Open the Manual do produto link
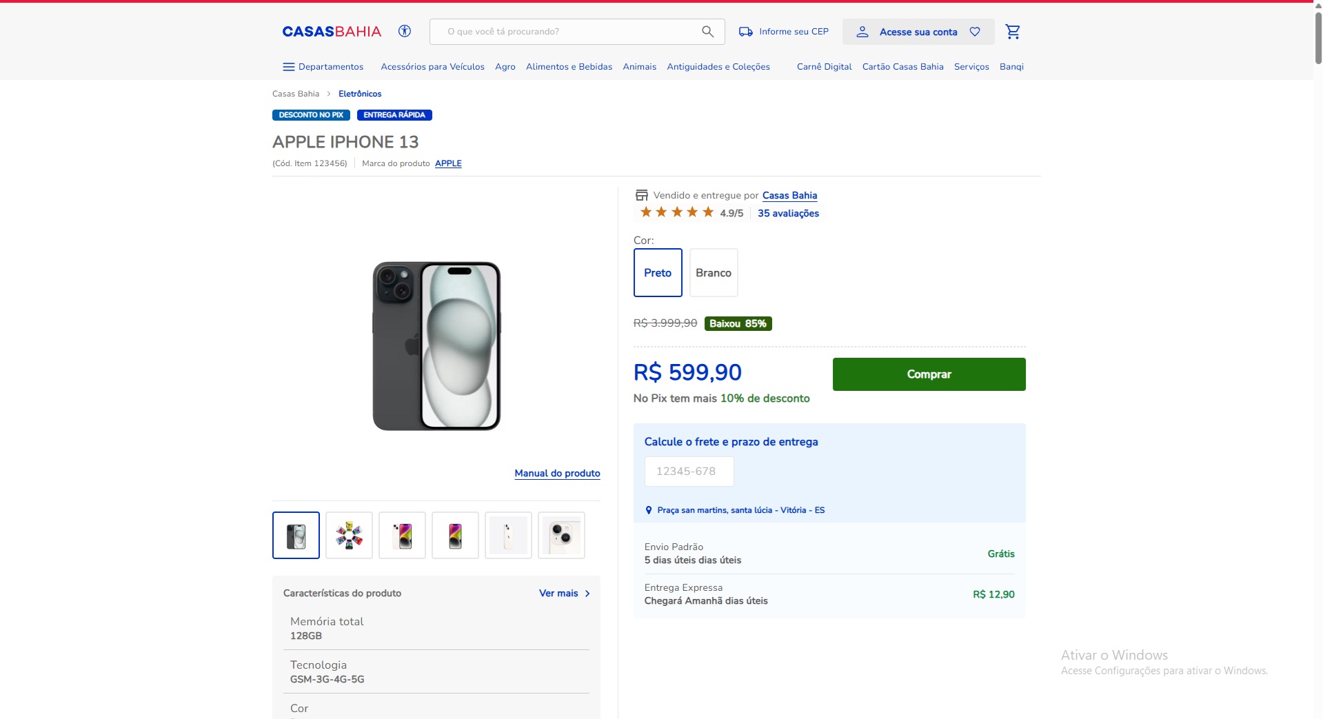The height and width of the screenshot is (719, 1323). point(557,474)
